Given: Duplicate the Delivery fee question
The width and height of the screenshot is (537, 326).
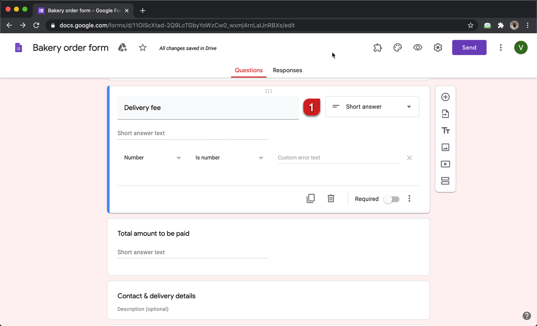Looking at the screenshot, I should 310,198.
